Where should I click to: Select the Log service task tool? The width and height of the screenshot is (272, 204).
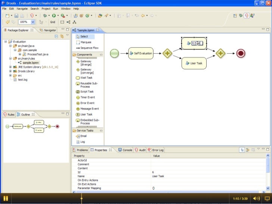click(x=81, y=142)
